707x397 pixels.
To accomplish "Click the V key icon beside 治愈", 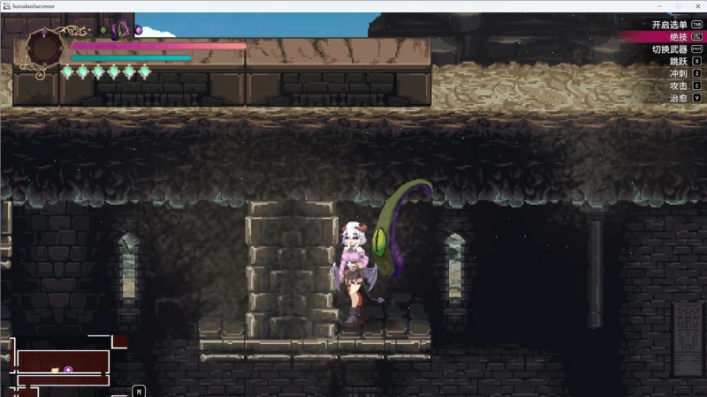I will pos(697,98).
